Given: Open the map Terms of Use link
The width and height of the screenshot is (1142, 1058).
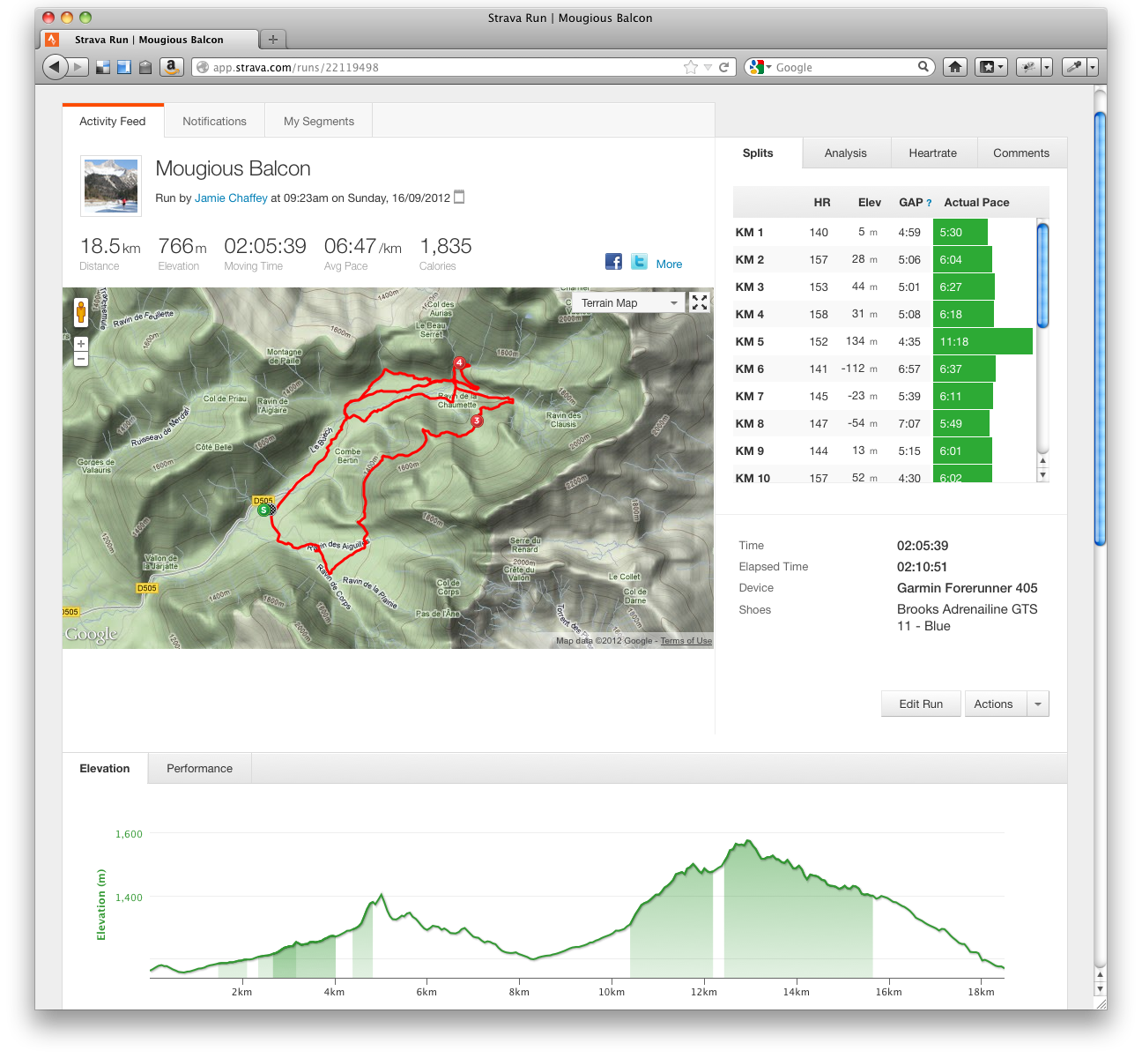Looking at the screenshot, I should coord(686,641).
